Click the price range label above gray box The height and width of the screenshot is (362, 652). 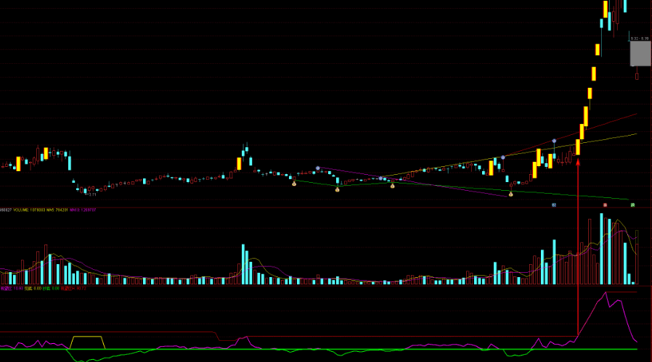[x=640, y=38]
